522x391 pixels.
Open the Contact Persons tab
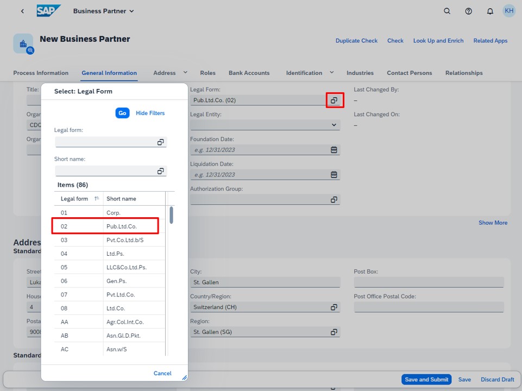tap(409, 73)
